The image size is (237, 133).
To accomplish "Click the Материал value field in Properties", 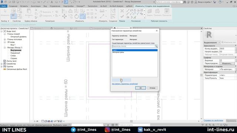I will click(x=227, y=69).
